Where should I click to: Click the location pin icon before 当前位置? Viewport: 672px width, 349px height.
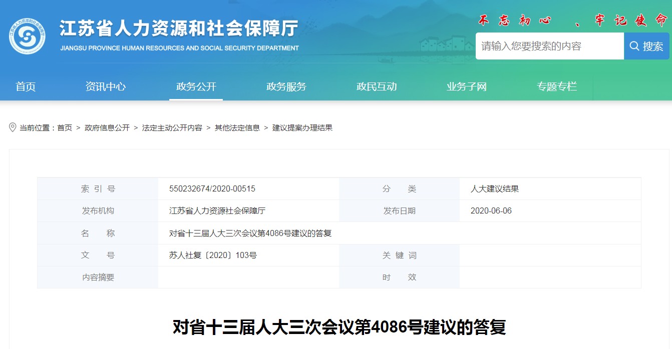click(13, 127)
